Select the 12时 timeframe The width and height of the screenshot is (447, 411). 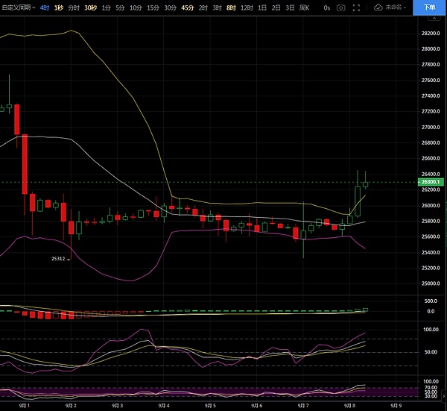pyautogui.click(x=246, y=7)
